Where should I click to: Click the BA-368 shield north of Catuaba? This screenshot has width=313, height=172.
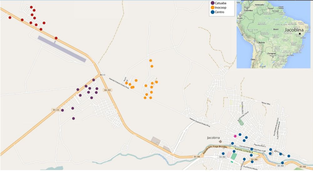pos(108,90)
